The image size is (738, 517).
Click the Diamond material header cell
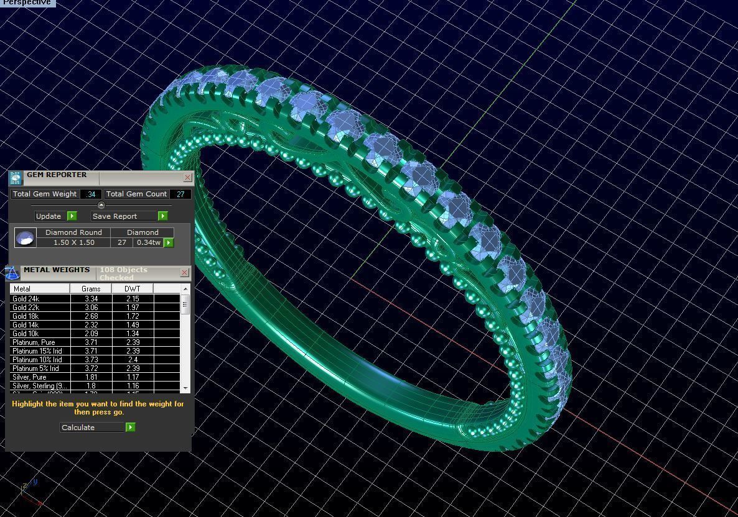tap(142, 232)
